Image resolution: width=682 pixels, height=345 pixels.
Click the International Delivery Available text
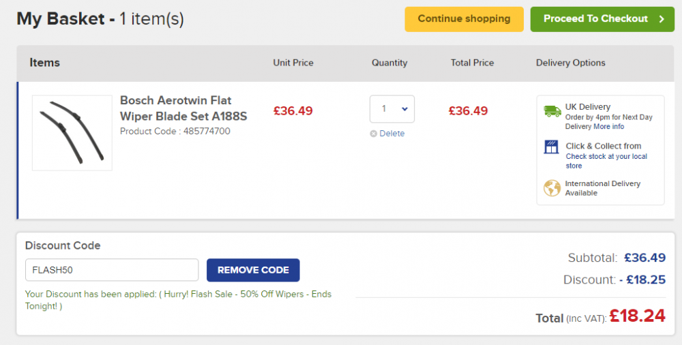602,188
